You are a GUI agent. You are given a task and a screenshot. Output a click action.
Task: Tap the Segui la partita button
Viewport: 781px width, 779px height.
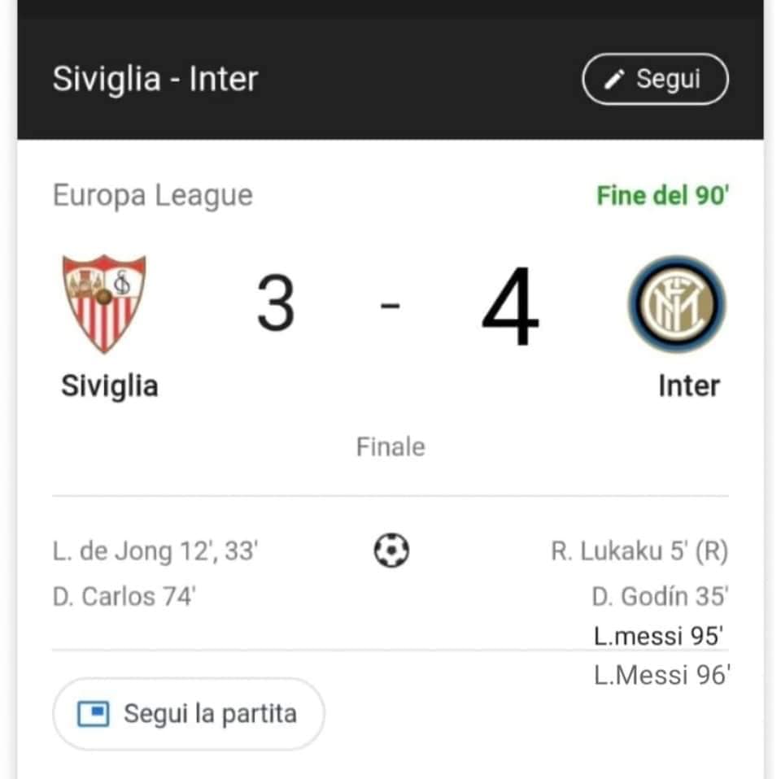pos(189,715)
